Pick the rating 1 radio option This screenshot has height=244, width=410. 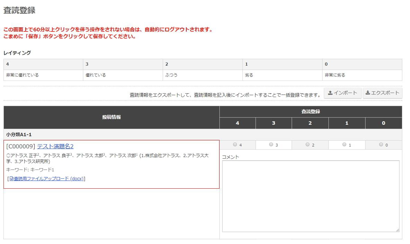click(x=344, y=145)
